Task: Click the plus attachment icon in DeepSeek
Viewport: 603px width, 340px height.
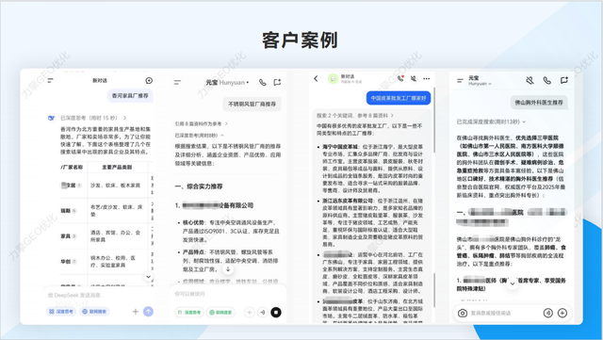Action: coord(136,312)
